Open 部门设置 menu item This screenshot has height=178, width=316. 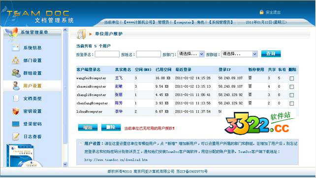coord(32,60)
